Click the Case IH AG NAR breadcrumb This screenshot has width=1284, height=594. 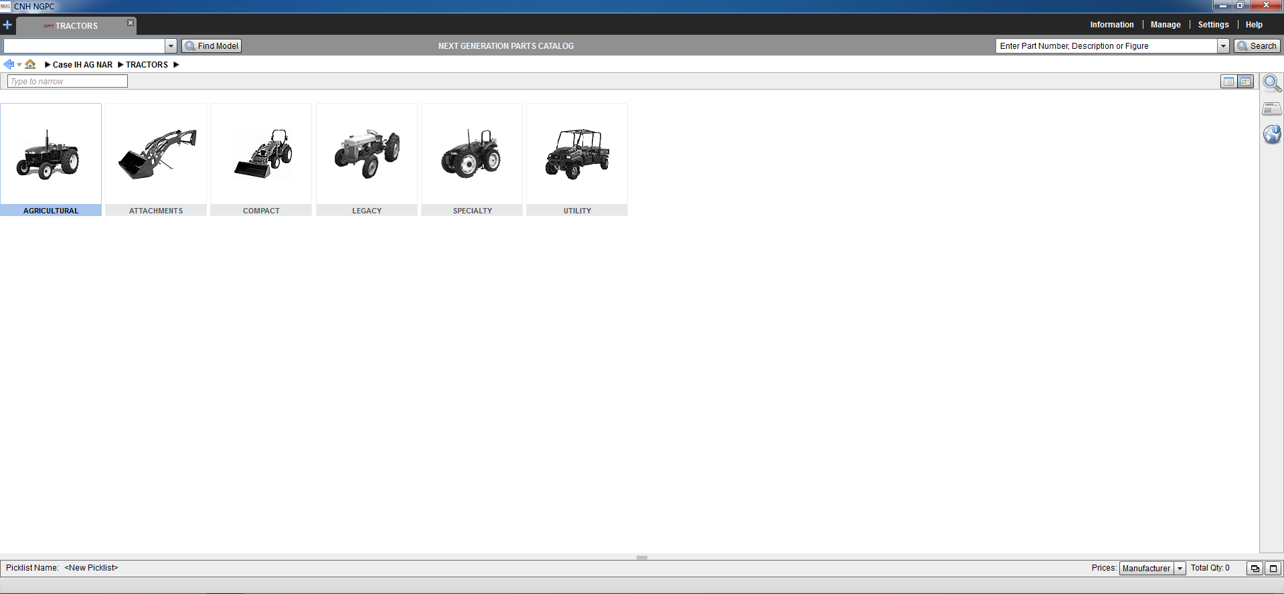tap(82, 65)
